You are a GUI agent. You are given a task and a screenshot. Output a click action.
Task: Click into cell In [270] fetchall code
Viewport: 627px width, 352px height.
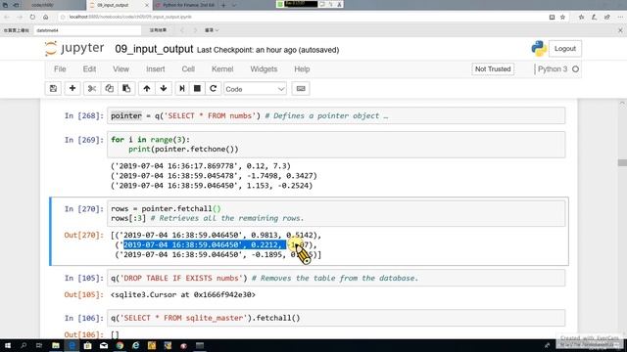pyautogui.click(x=336, y=213)
